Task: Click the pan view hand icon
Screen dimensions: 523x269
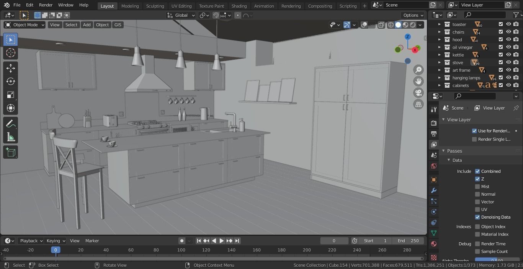Action: [x=418, y=81]
